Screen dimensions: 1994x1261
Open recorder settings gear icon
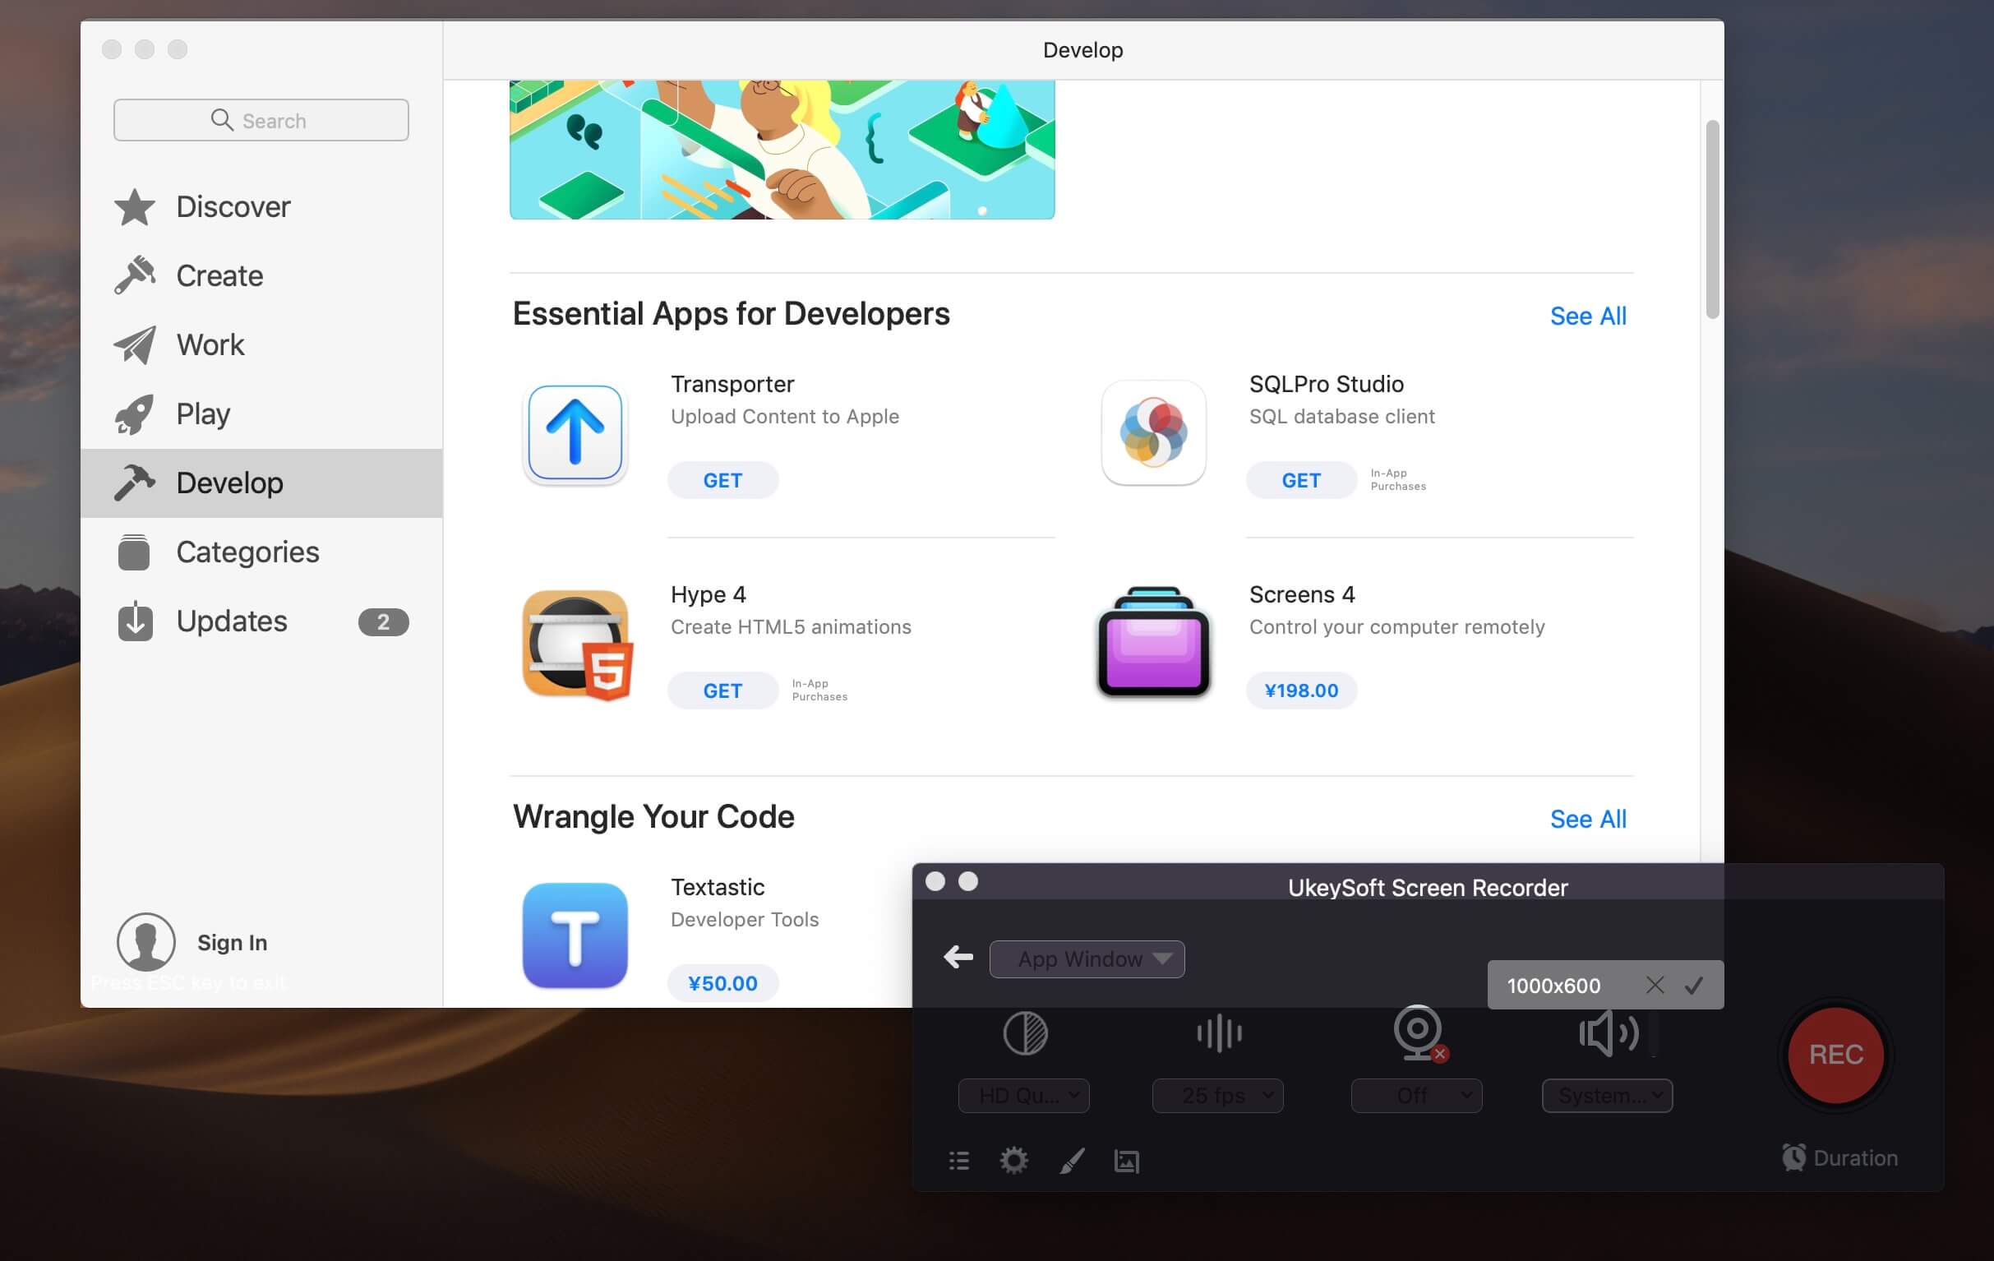click(x=1013, y=1161)
